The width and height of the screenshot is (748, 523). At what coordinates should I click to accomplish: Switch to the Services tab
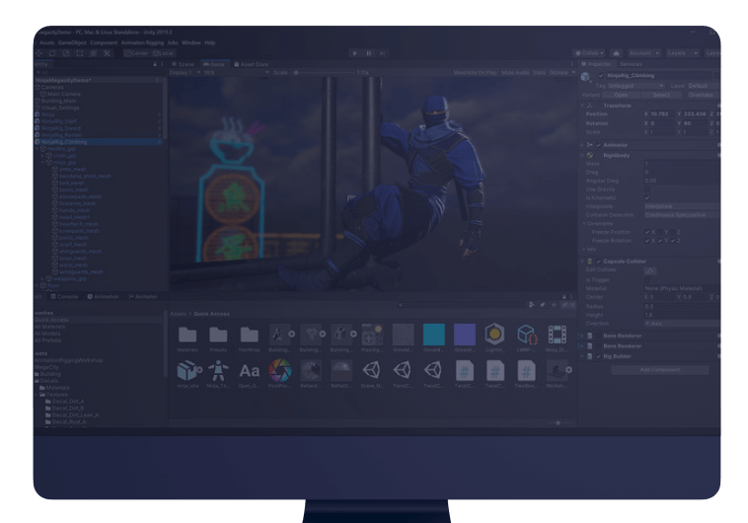tap(631, 64)
